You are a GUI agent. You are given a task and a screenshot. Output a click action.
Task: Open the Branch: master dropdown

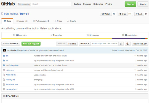11,44
